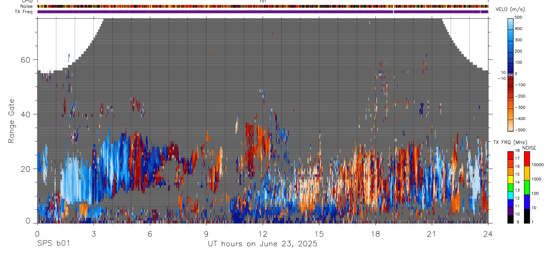Click the '13' label on TX FRQ scale
Viewport: 549px width, 253px height.
[x=517, y=190]
